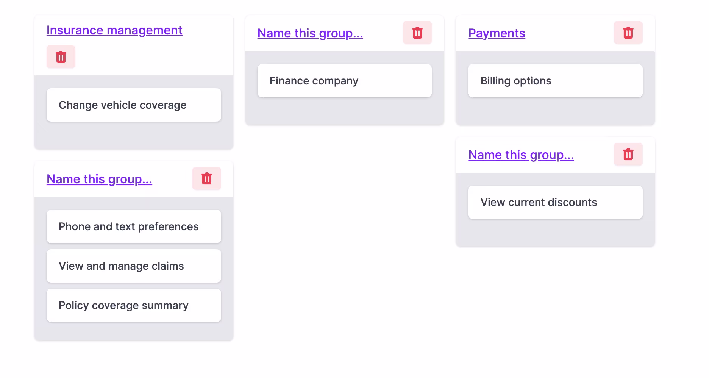The height and width of the screenshot is (378, 709).
Task: Click empty drop area below Change vehicle coverage
Action: (x=134, y=135)
